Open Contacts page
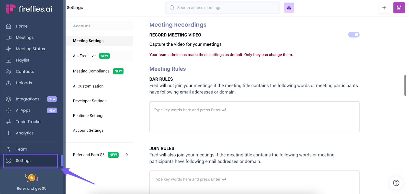 tap(25, 71)
